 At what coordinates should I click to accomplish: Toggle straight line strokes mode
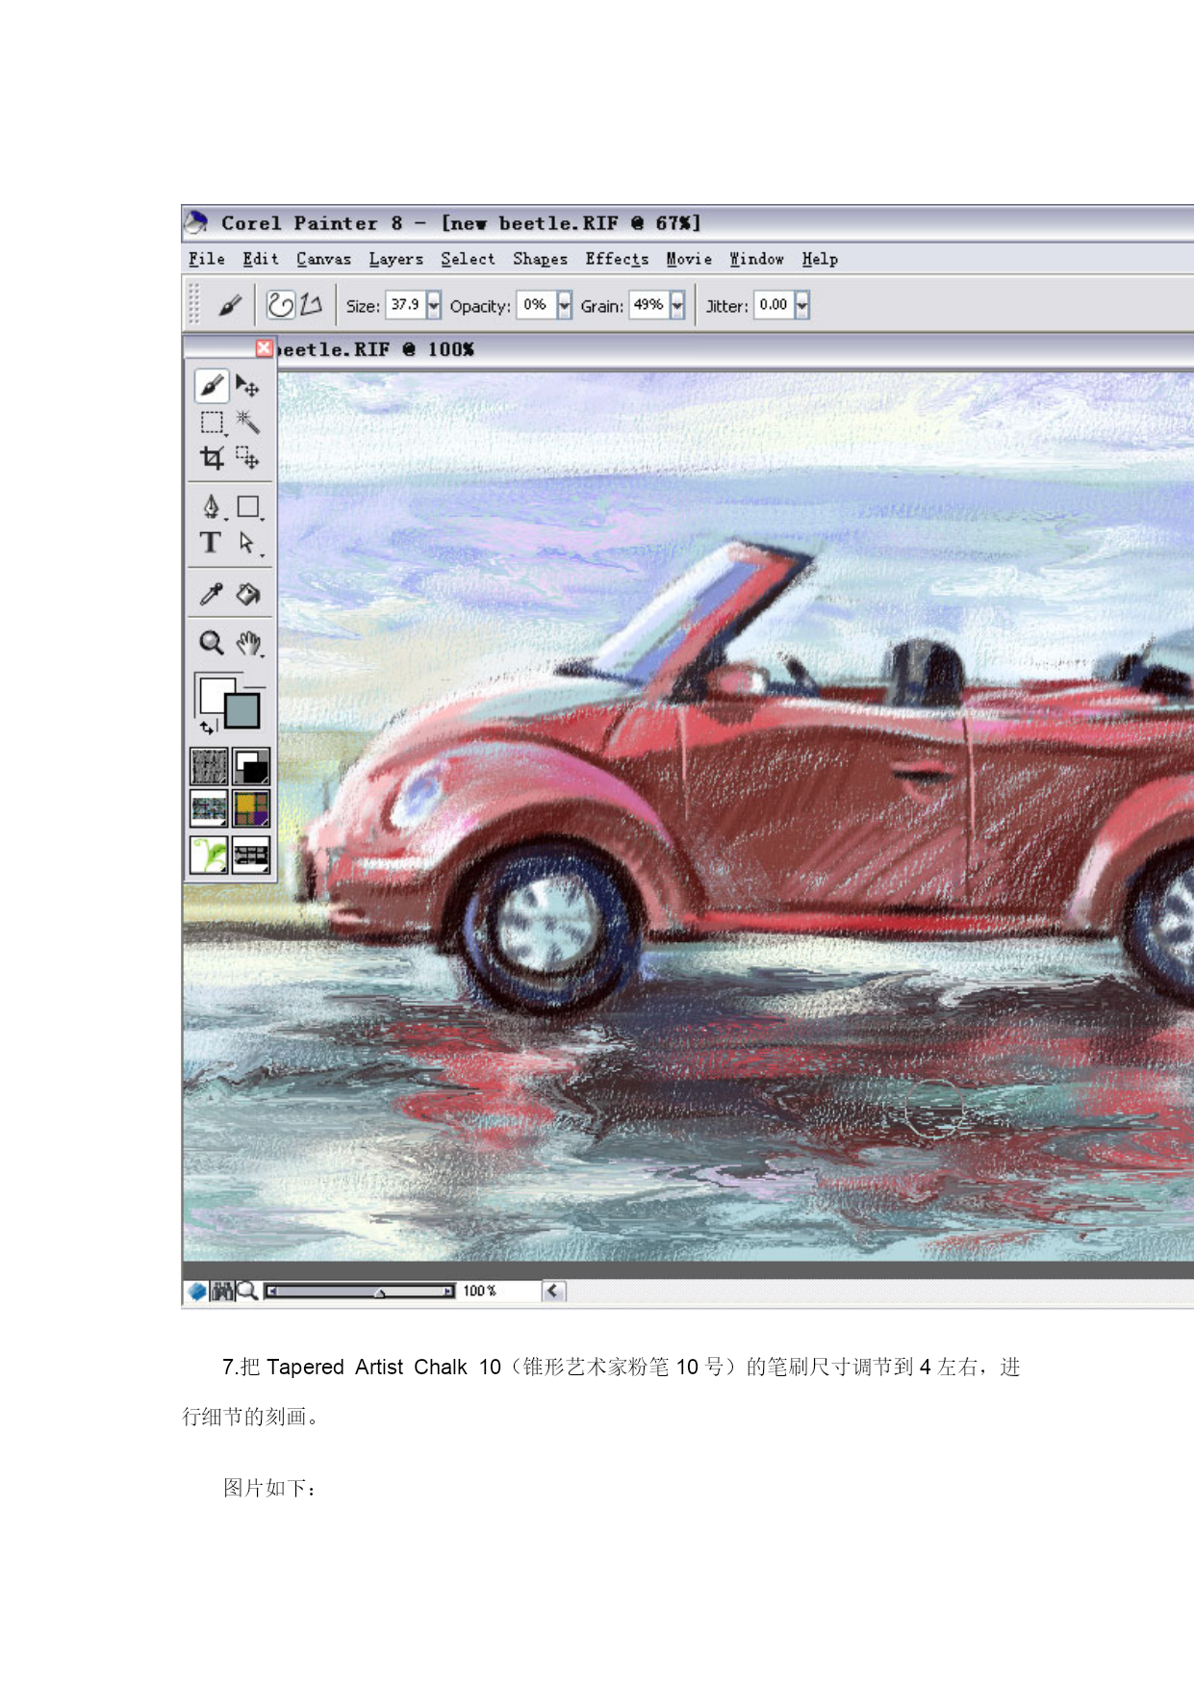311,305
